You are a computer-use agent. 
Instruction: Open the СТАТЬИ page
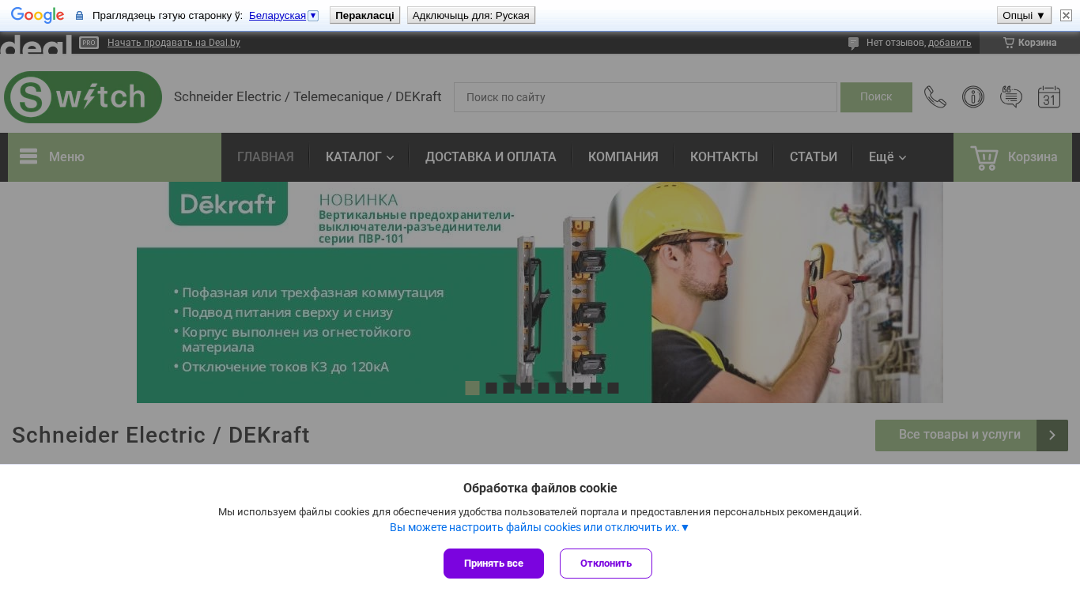pos(814,157)
